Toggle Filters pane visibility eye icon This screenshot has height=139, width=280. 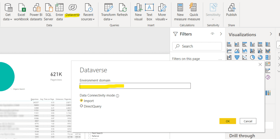click(x=212, y=34)
